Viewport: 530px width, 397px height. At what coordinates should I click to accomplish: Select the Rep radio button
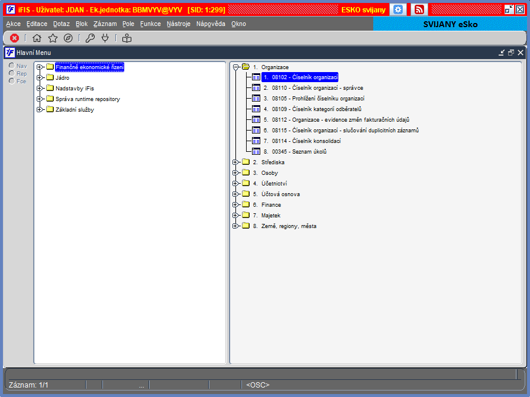coord(12,73)
